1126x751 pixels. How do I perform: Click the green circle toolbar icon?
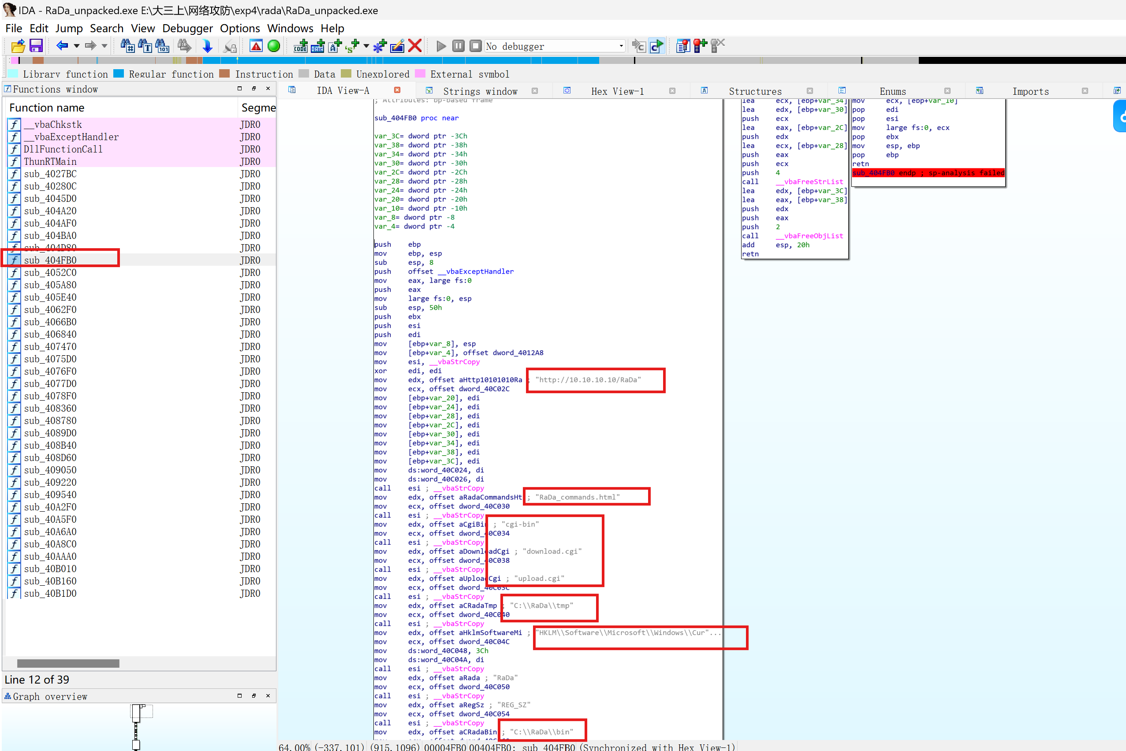tap(274, 46)
